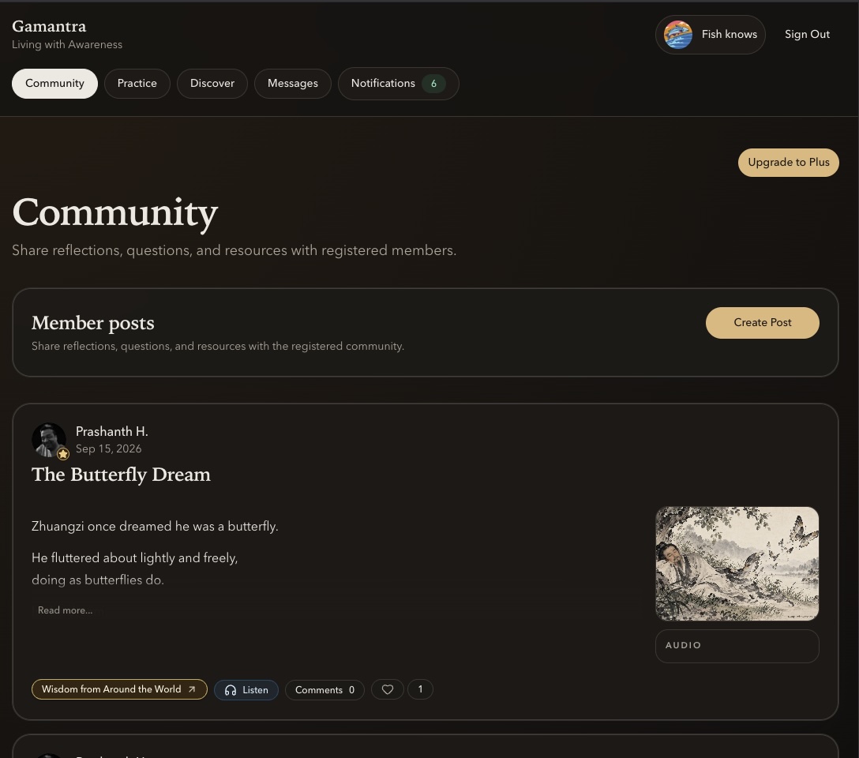Click the star badge on Prashanth's avatar
This screenshot has height=758, width=859.
click(x=63, y=453)
